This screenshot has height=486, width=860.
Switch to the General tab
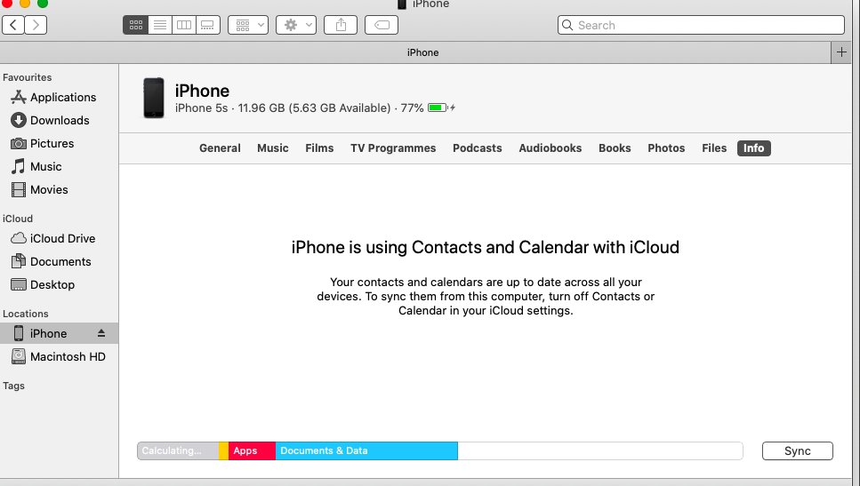(x=220, y=148)
